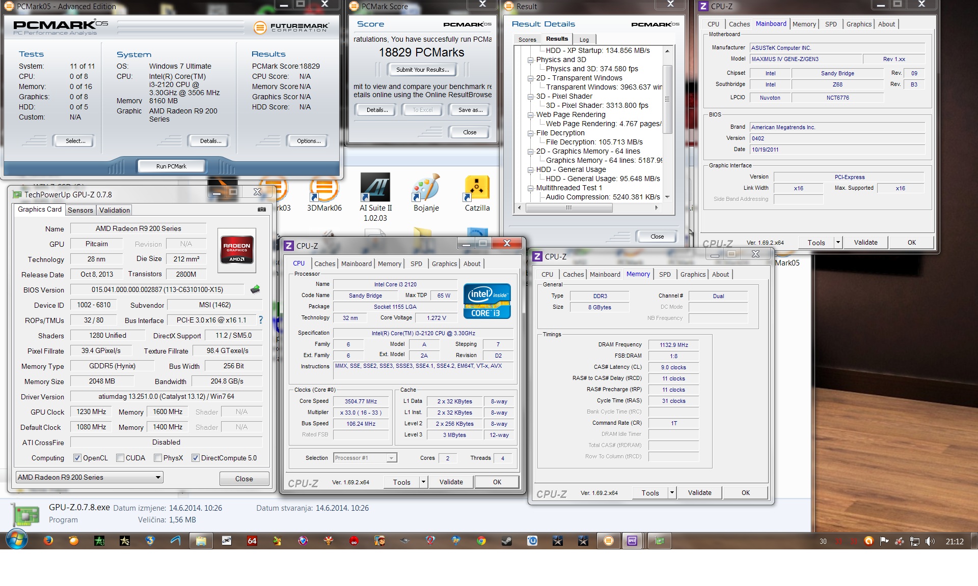
Task: Click Close button in GPU-Z window
Action: click(244, 479)
